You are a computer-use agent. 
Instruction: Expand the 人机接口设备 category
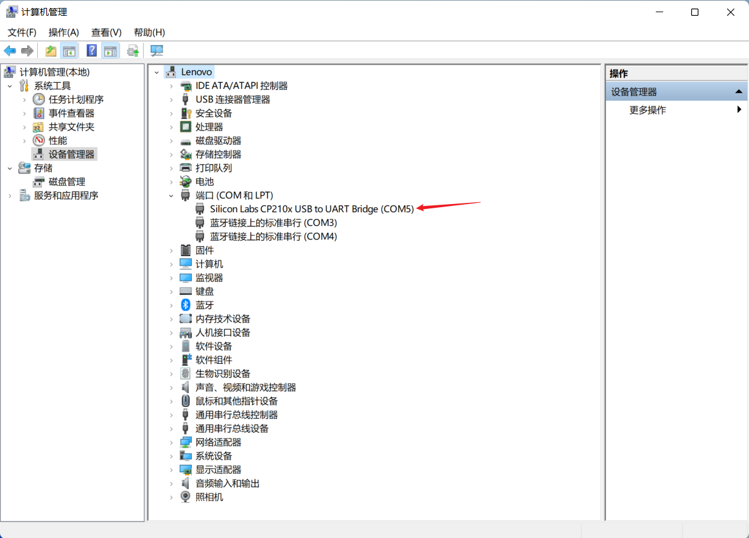172,333
